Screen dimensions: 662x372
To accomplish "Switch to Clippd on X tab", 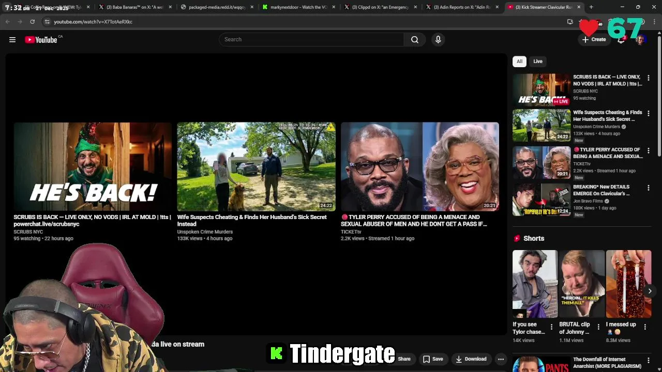I will tap(381, 7).
